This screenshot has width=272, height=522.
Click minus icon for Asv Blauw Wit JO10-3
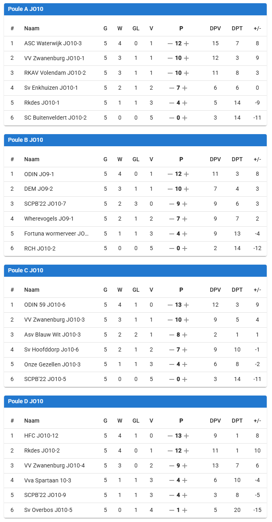point(171,335)
